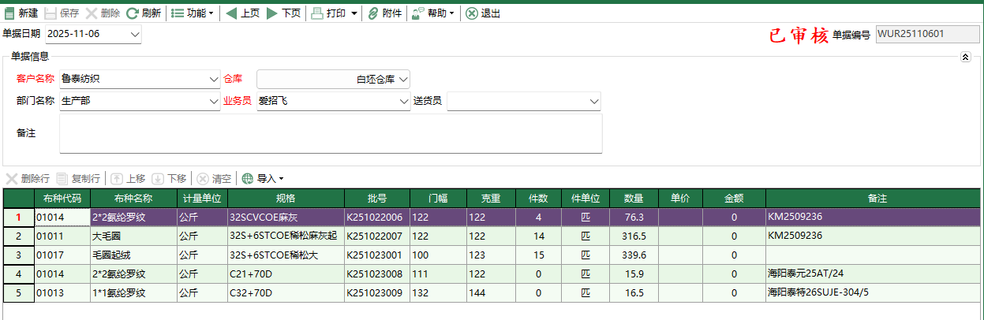Click quantity cell 316.5

[634, 236]
